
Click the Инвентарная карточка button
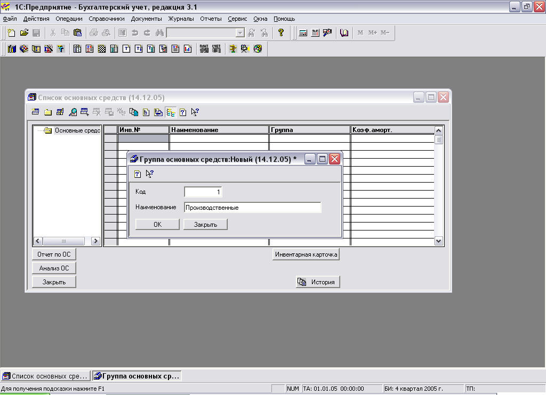[x=306, y=254]
